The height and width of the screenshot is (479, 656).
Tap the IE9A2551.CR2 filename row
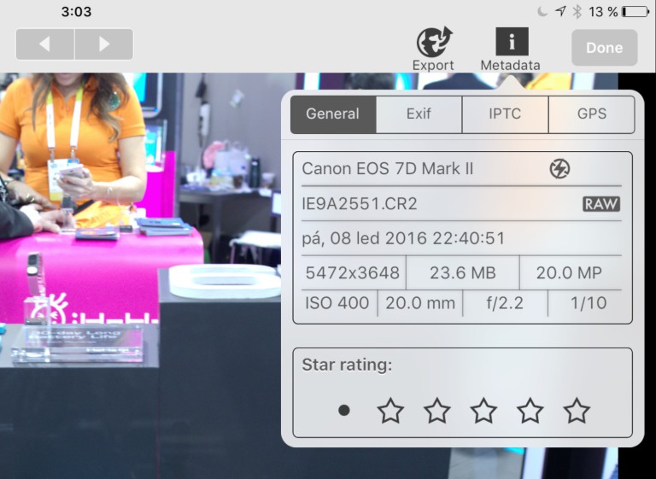(x=462, y=204)
